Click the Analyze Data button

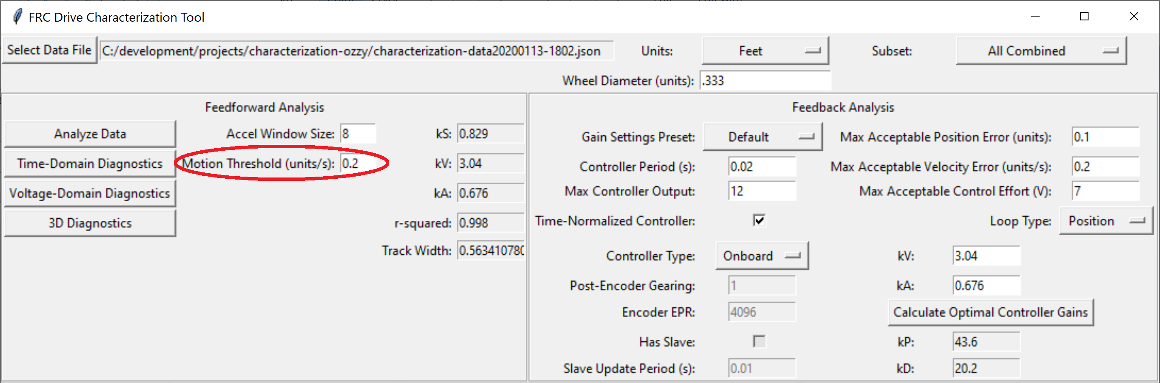pos(90,133)
